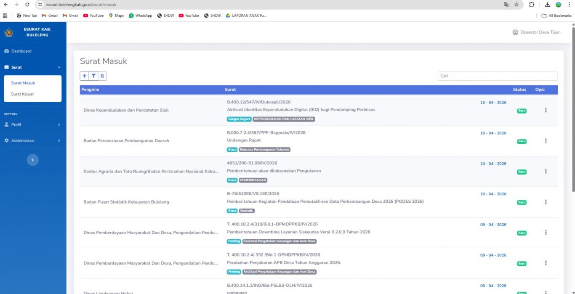Open Dashboard from sidebar
The image size is (575, 294).
tap(21, 51)
